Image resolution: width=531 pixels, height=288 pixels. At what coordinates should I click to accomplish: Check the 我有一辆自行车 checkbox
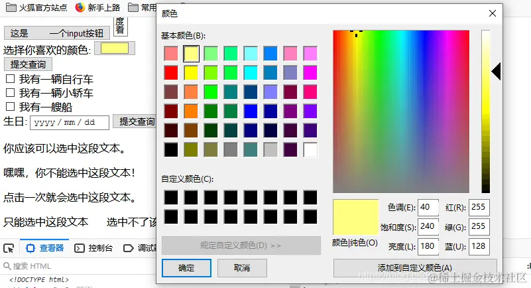(x=10, y=79)
